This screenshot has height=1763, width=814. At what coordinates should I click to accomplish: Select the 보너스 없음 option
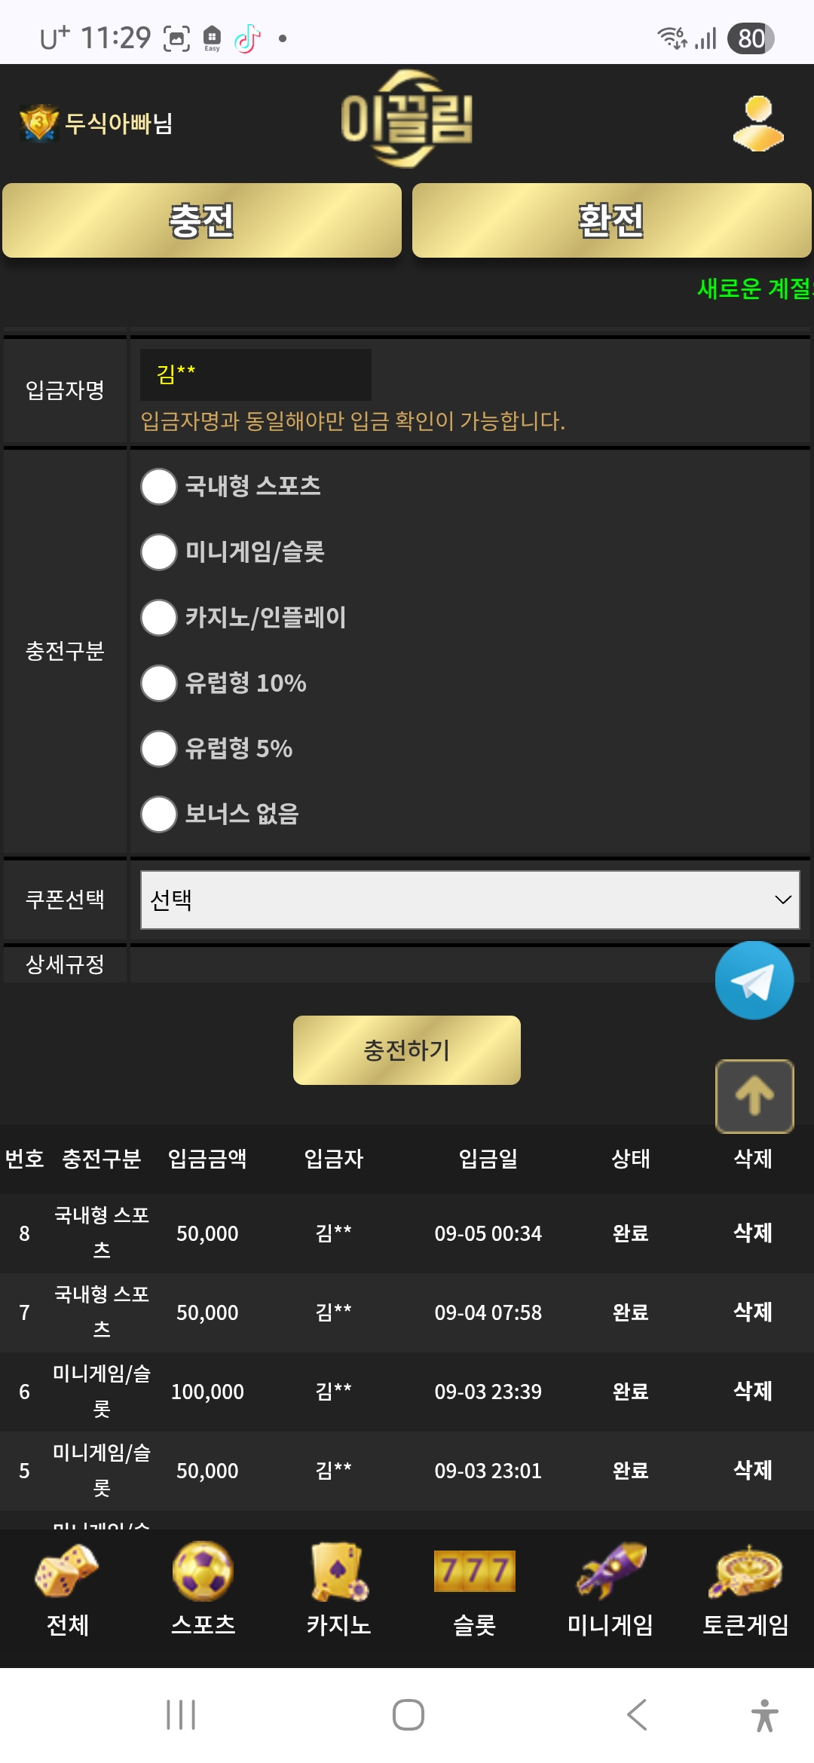point(158,814)
